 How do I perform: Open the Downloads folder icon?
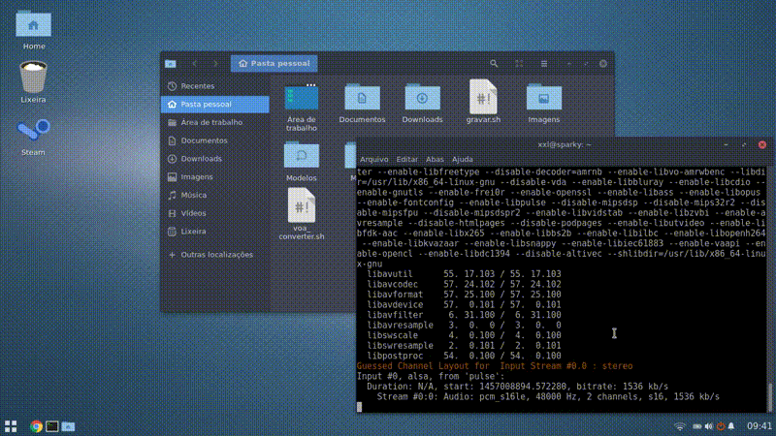(422, 100)
